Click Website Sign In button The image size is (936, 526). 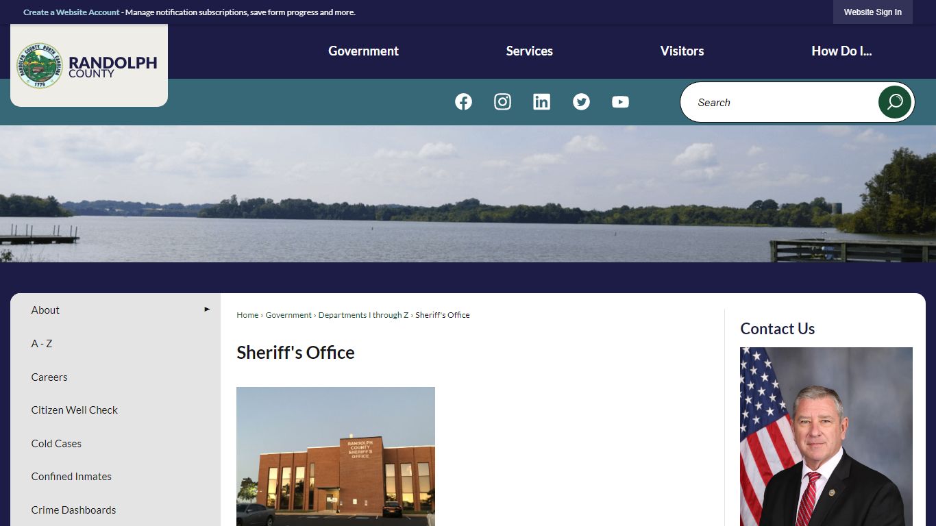(x=872, y=12)
